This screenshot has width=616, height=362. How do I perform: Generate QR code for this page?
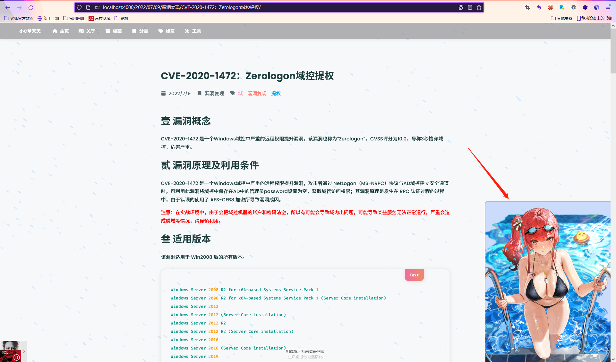(461, 7)
